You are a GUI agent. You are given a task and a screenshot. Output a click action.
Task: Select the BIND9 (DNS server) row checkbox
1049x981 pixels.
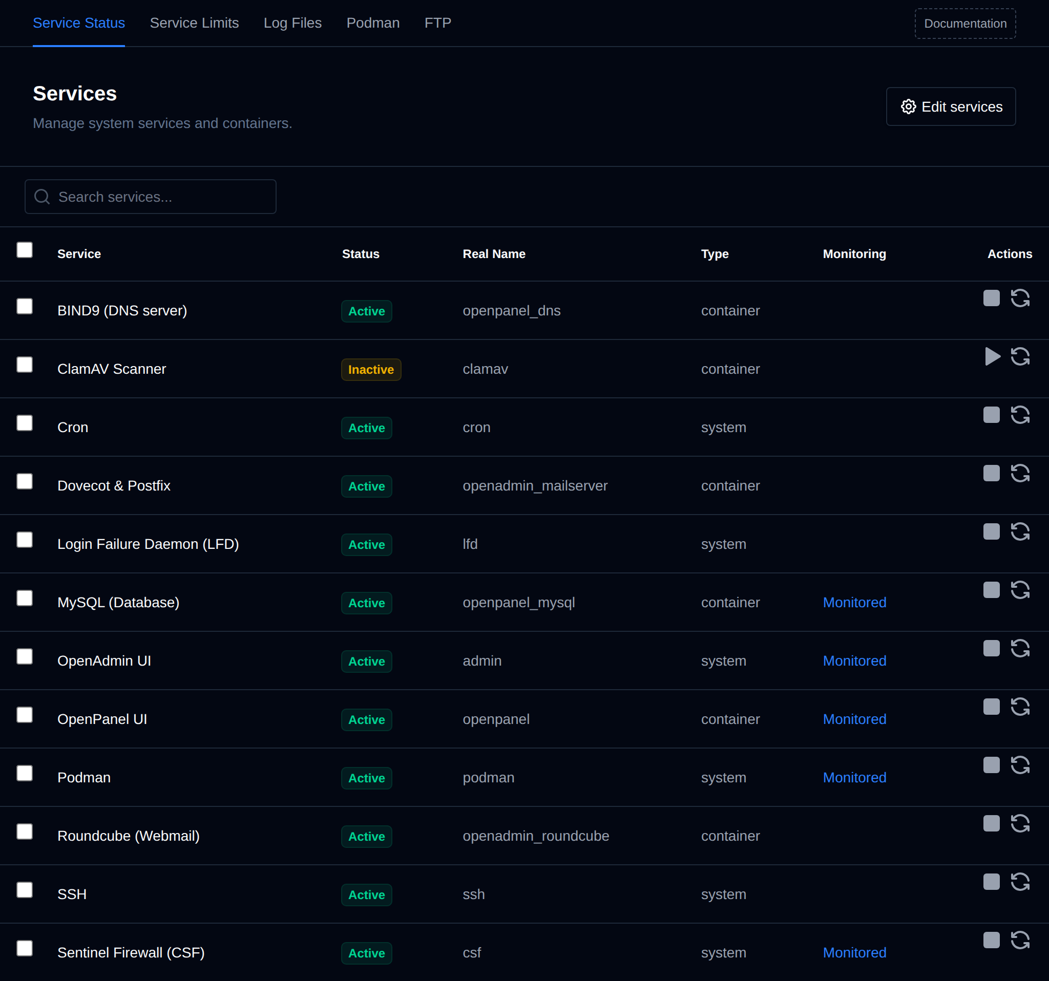point(24,306)
